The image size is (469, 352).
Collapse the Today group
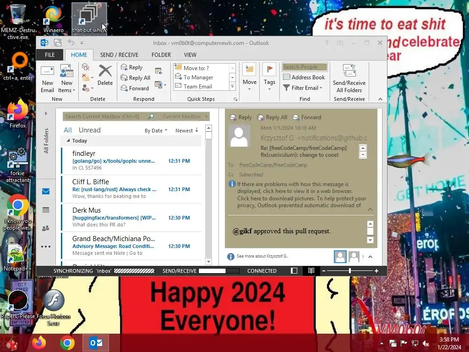(68, 140)
